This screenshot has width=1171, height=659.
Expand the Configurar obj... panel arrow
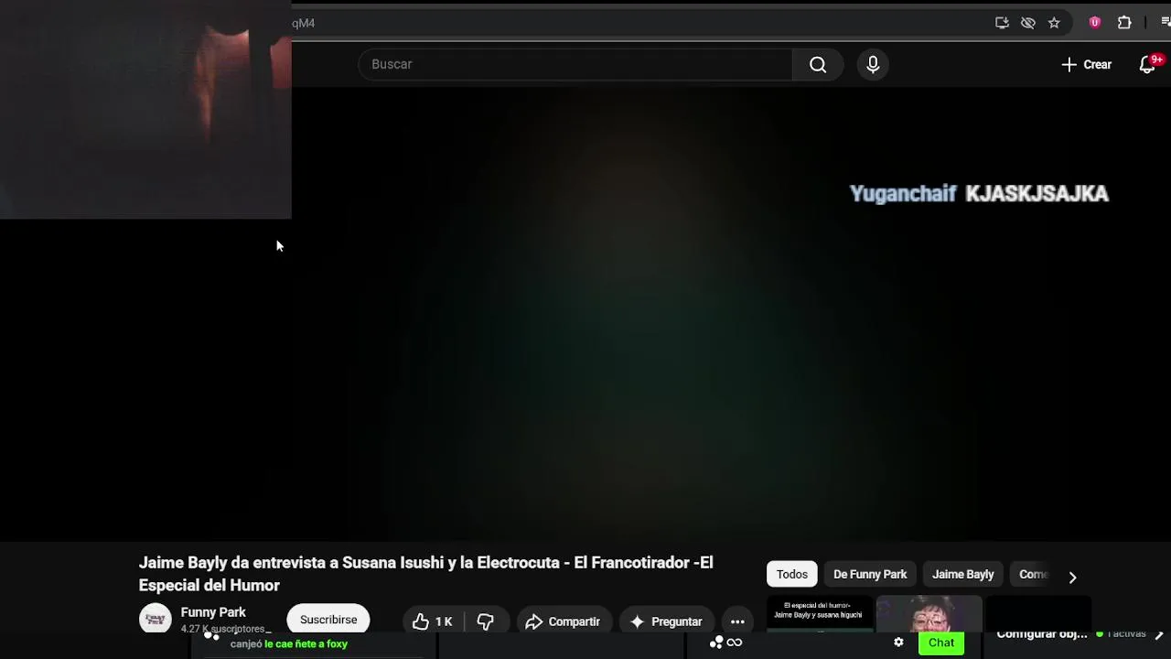[x=1159, y=634]
